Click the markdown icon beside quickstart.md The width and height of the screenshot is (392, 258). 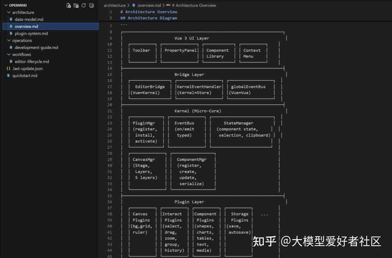click(x=8, y=75)
